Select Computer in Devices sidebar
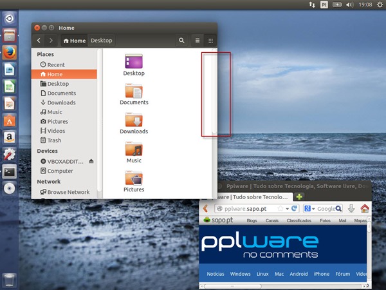The image size is (386, 290). tap(64, 171)
